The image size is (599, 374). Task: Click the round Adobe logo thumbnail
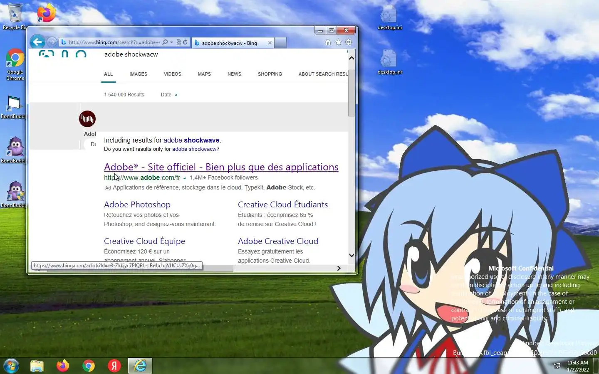coord(87,119)
